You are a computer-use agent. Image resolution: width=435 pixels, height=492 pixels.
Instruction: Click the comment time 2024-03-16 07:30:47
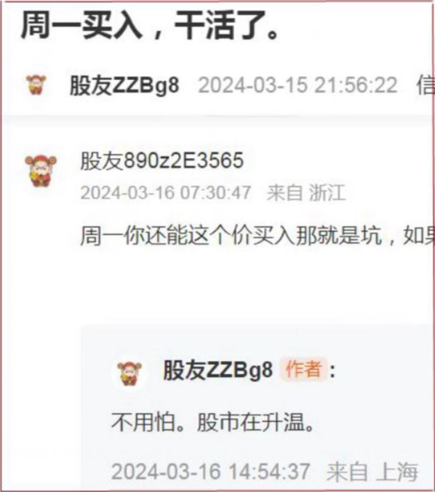click(166, 192)
